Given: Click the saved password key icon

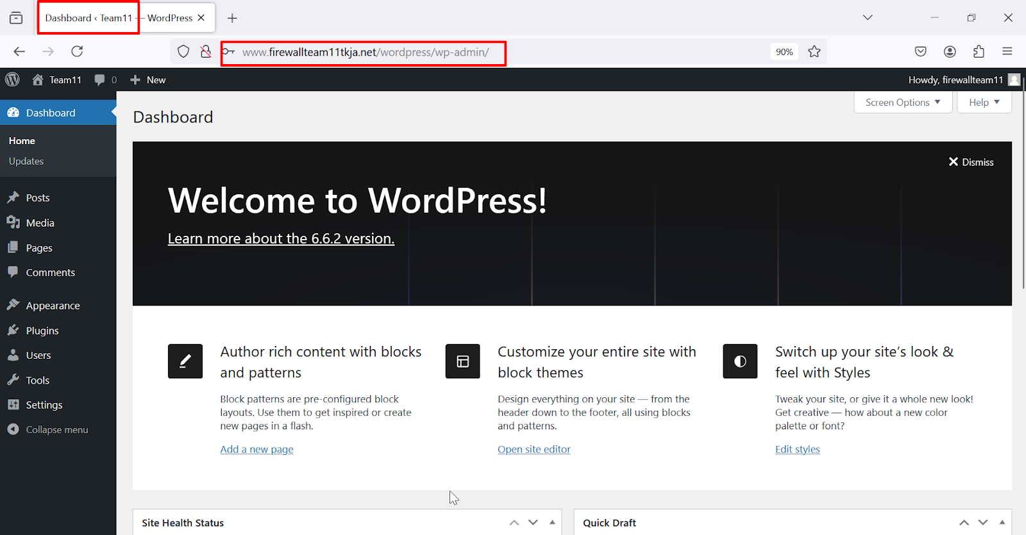Looking at the screenshot, I should coord(228,51).
